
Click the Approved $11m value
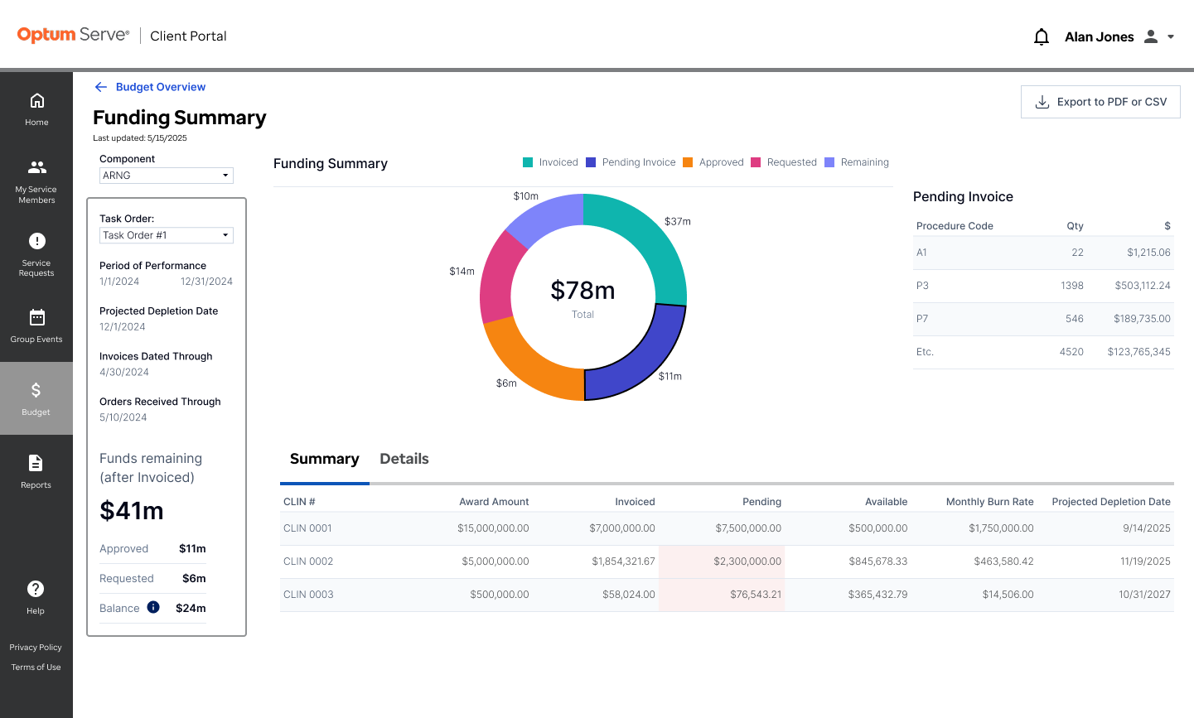coord(192,548)
